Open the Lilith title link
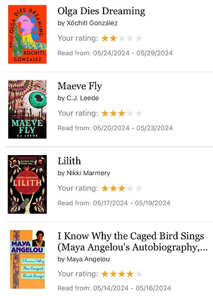The height and width of the screenshot is (296, 213). pos(69,161)
